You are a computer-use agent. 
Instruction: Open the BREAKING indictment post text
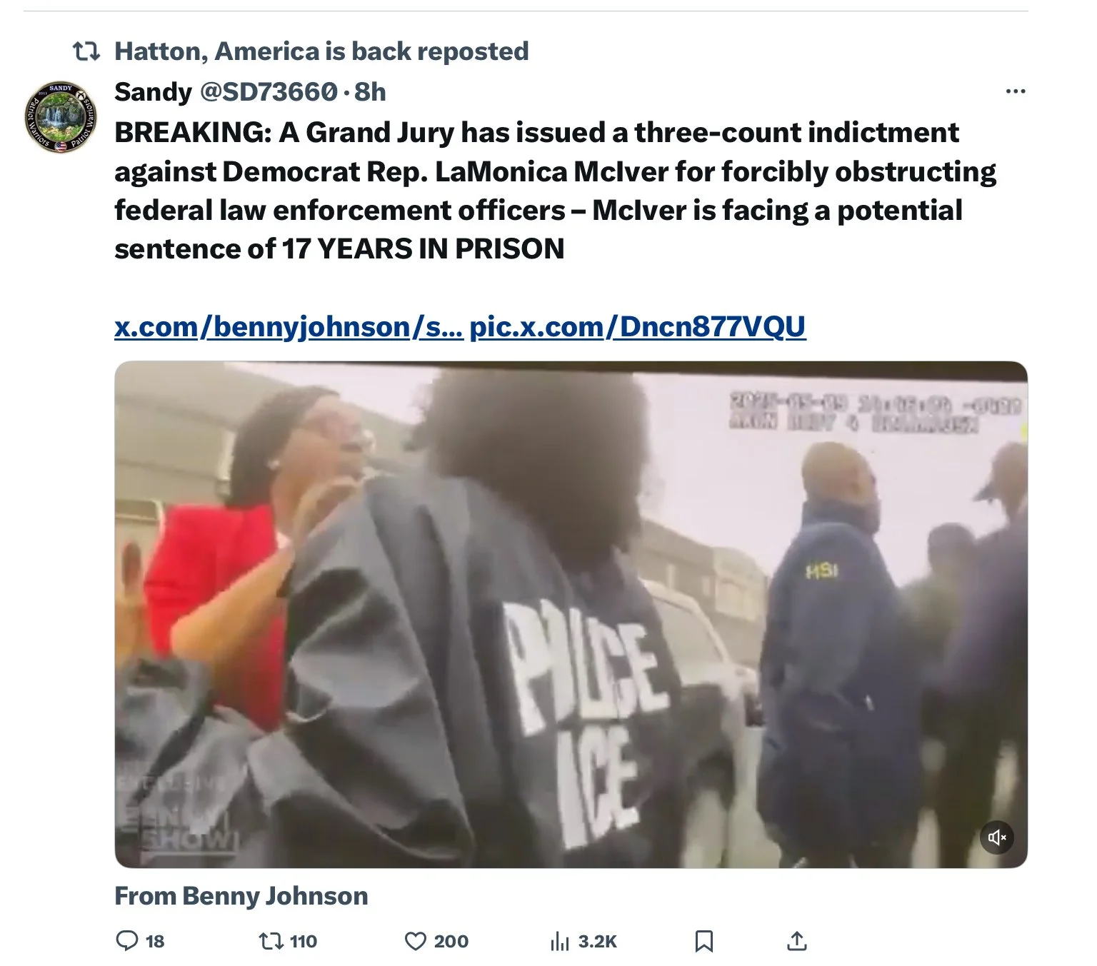(555, 191)
